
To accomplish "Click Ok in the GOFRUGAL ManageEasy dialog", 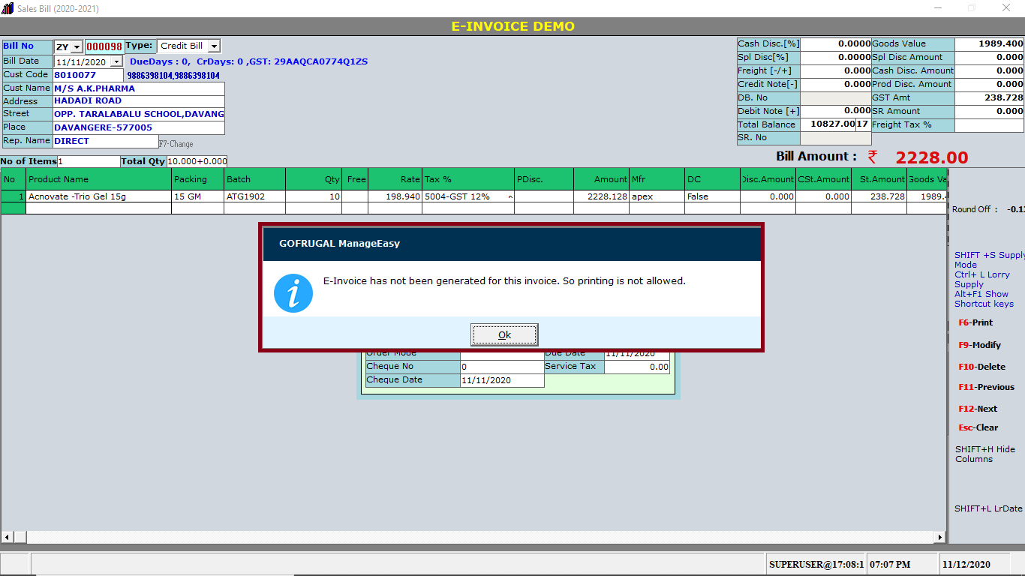I will click(504, 334).
